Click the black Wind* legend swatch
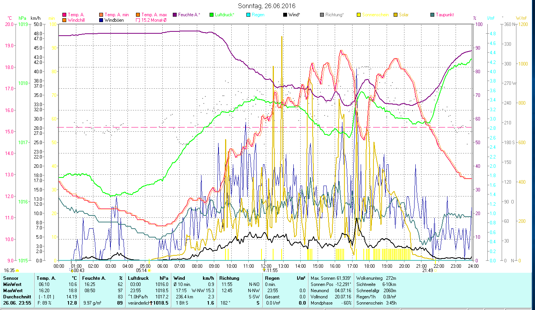The height and width of the screenshot is (310, 535). pos(285,15)
